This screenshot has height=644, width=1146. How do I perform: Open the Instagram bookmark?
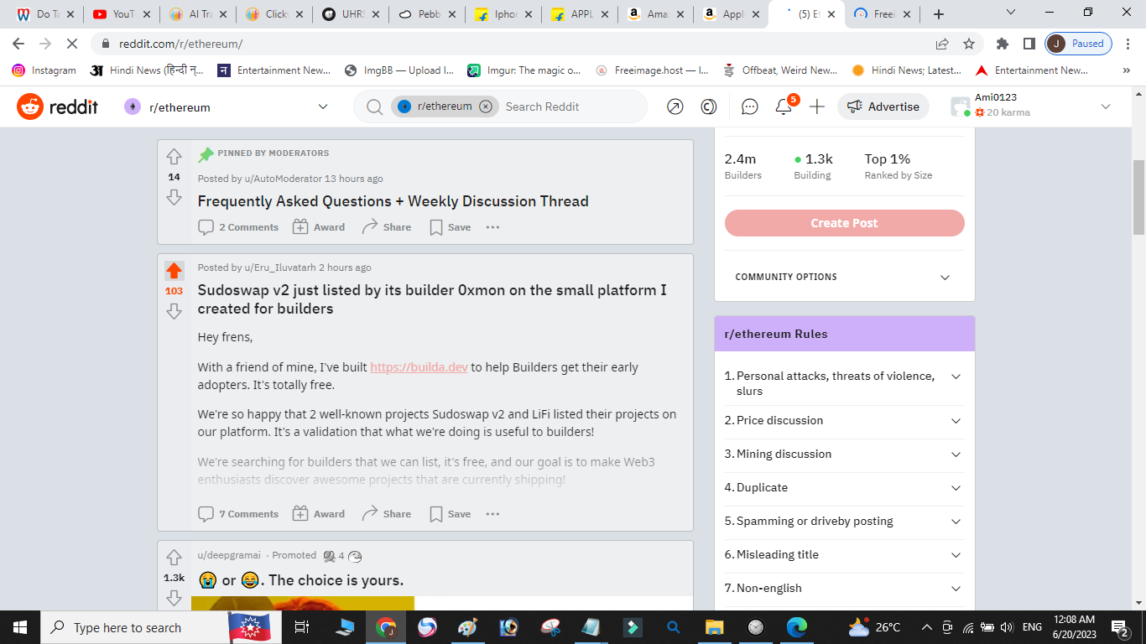pos(44,70)
